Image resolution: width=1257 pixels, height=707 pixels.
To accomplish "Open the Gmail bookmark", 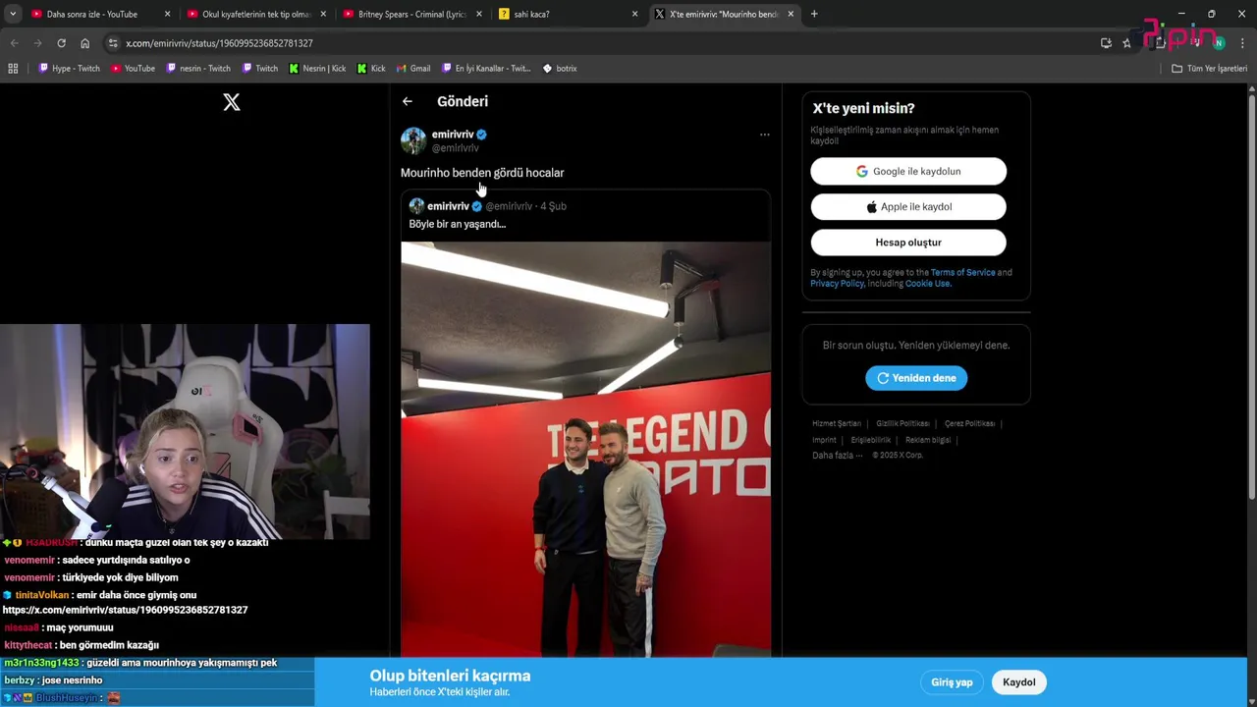I will 413,69.
